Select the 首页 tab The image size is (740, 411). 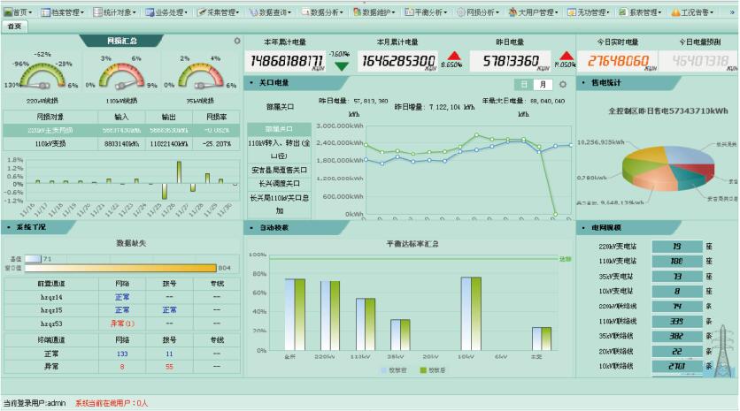(x=14, y=27)
